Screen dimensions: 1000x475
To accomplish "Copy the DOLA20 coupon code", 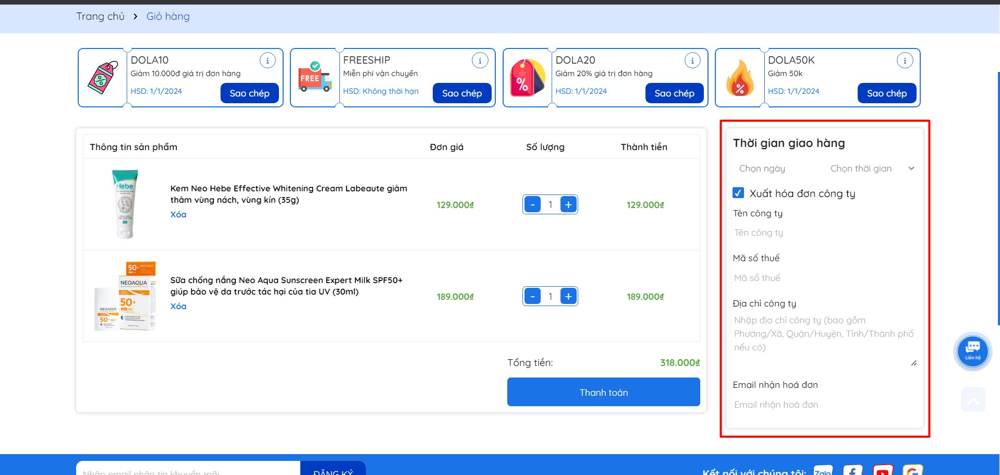I will click(675, 93).
